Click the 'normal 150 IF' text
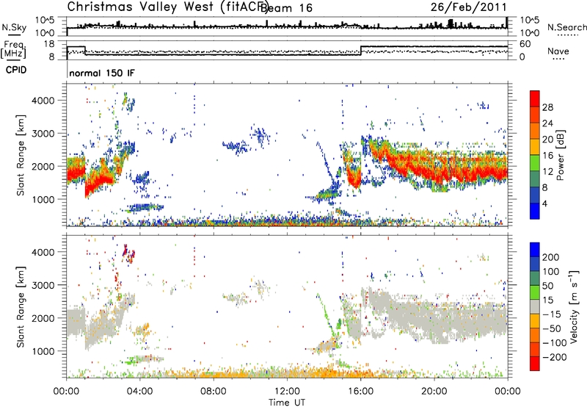The height and width of the screenshot is (407, 587). (101, 73)
